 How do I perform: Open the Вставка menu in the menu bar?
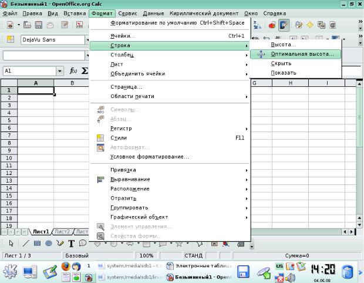point(75,14)
